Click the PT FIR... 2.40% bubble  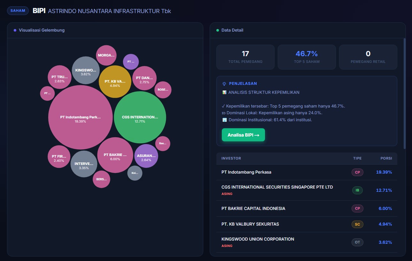59,157
